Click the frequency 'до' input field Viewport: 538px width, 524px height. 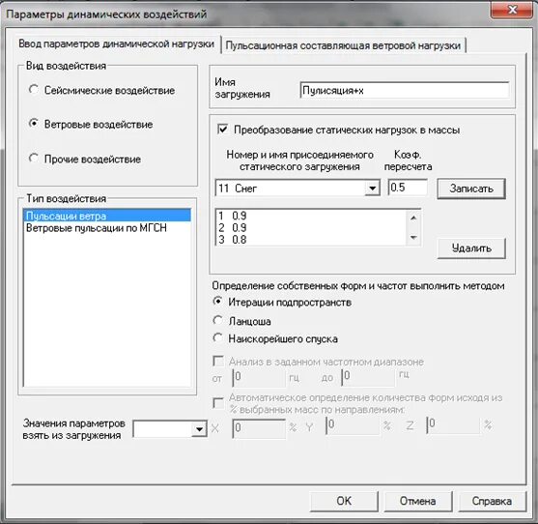pyautogui.click(x=368, y=377)
